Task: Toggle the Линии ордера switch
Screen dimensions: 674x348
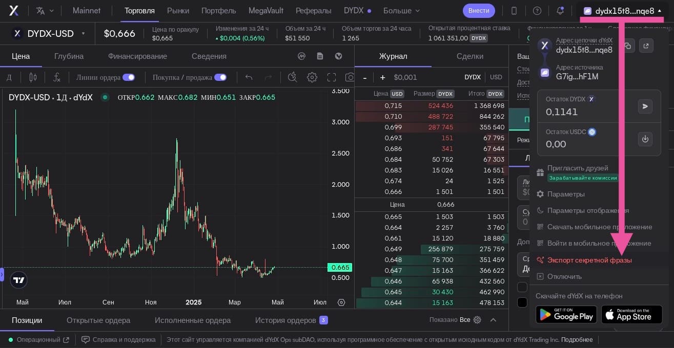Action: point(128,77)
